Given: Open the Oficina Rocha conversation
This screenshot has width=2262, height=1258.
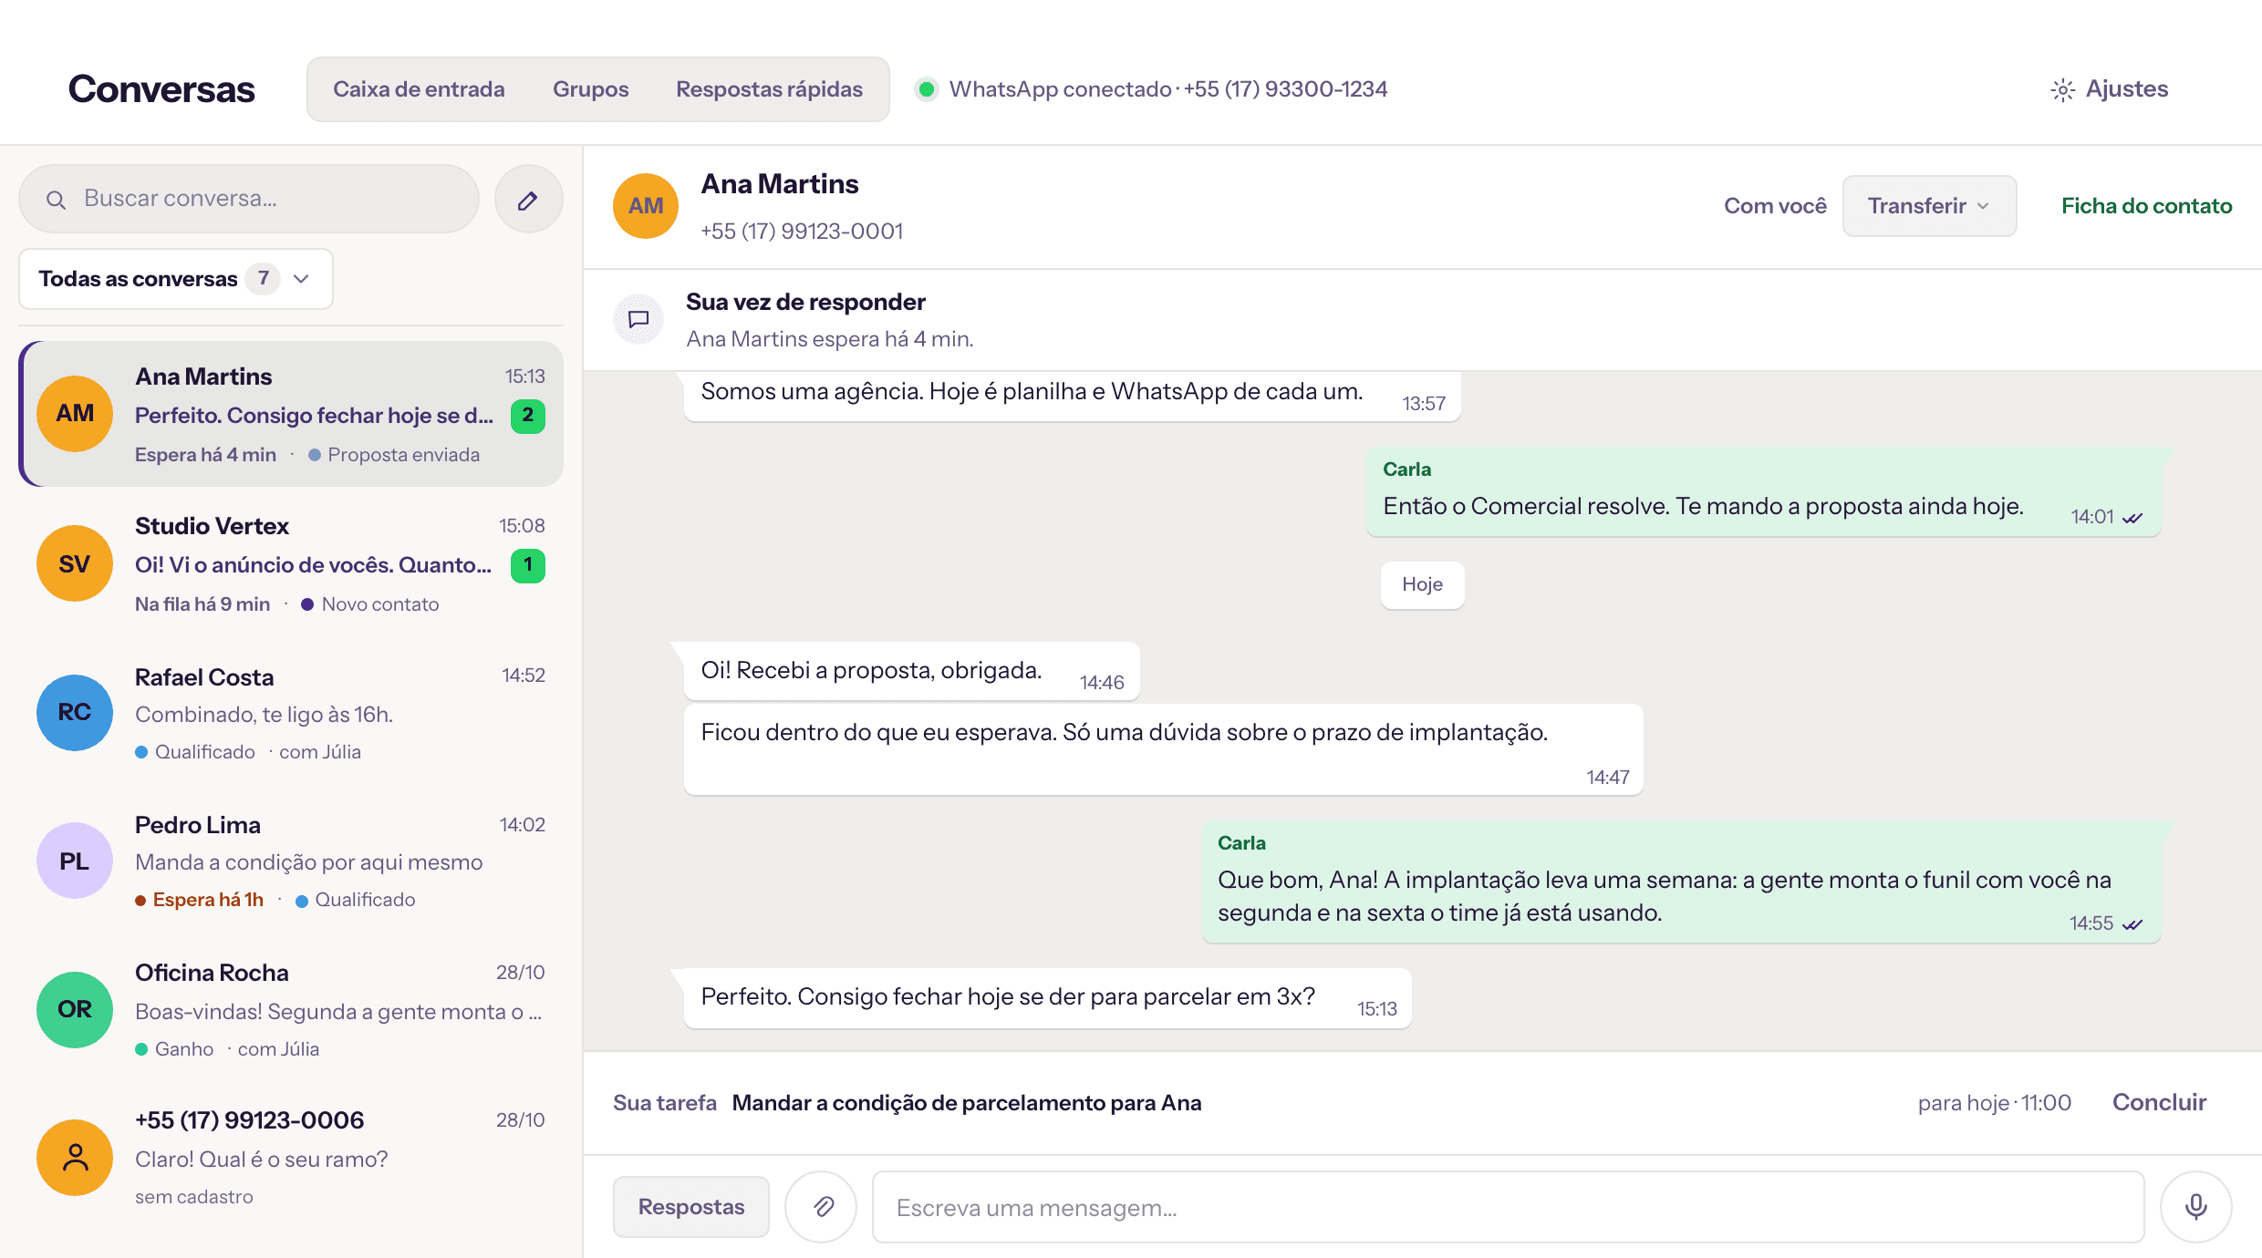Looking at the screenshot, I should pos(292,1009).
